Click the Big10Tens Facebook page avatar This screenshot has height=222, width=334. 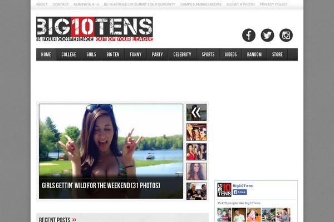pos(224,190)
